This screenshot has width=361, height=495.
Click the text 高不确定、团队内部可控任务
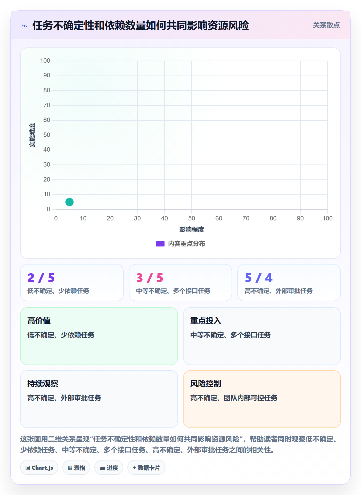(x=234, y=398)
